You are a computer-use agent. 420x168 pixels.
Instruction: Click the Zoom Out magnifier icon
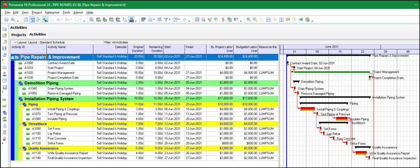point(255,20)
